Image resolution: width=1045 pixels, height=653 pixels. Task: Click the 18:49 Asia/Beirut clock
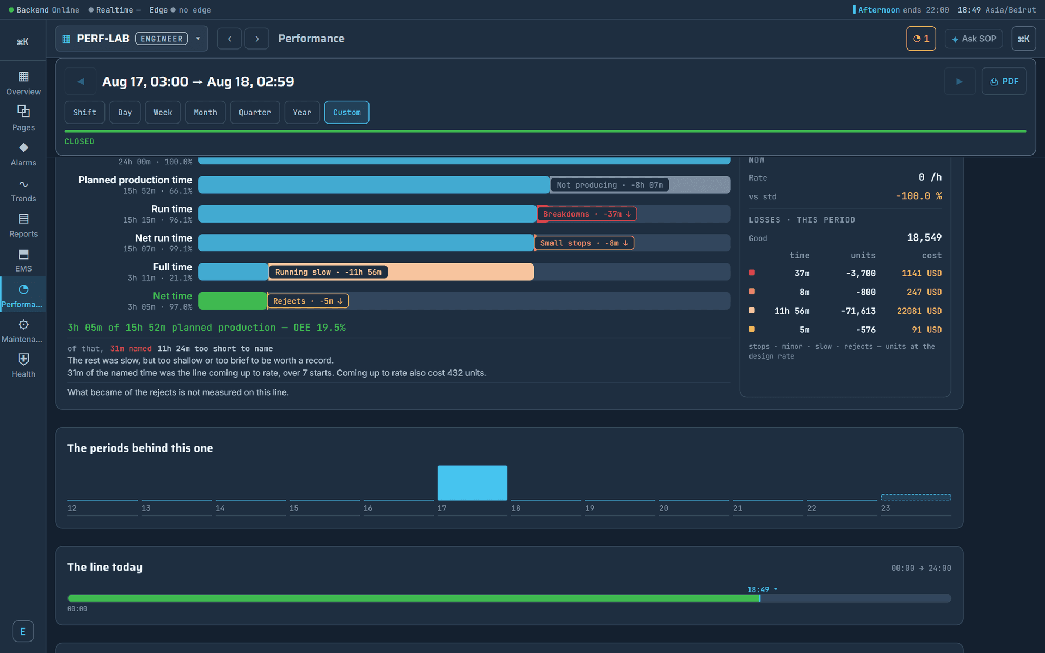click(x=997, y=10)
